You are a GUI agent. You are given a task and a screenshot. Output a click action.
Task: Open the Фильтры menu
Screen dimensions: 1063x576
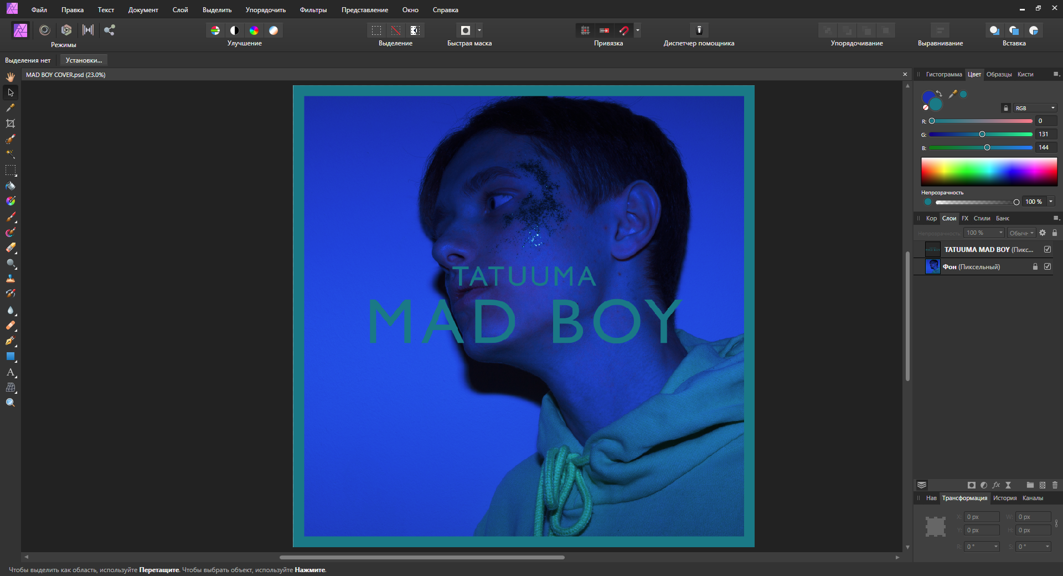click(313, 10)
